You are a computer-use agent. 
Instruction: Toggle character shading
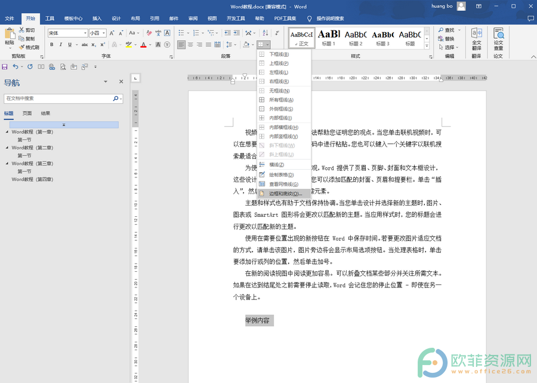(x=158, y=45)
